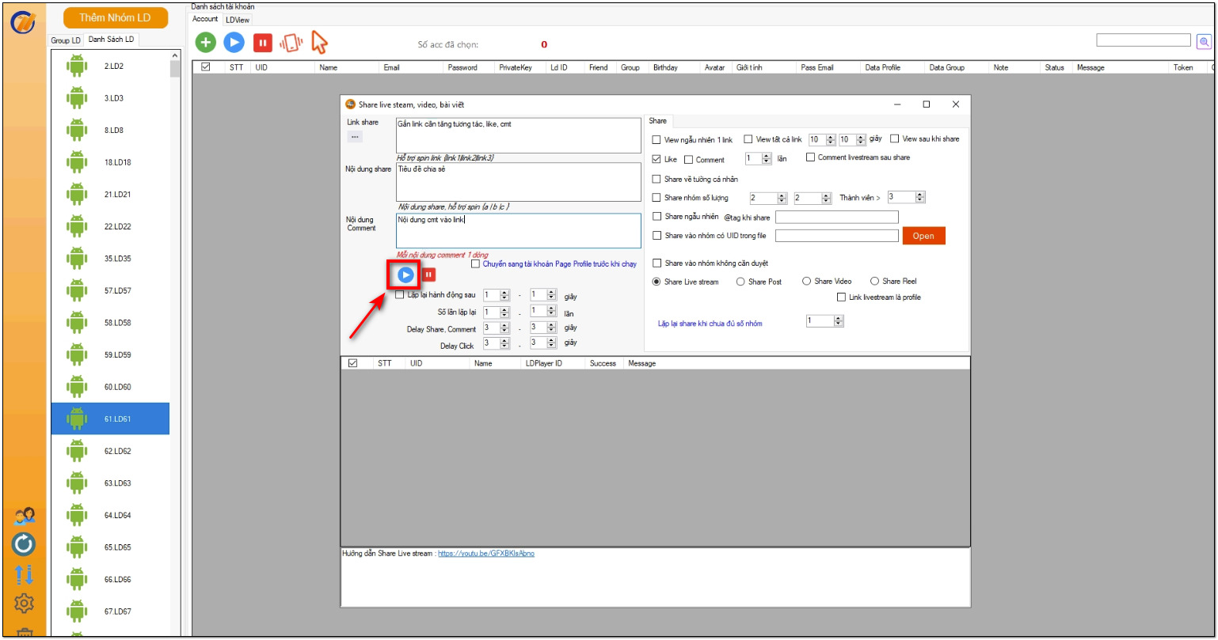
Task: Click the green add account button
Action: click(x=206, y=43)
